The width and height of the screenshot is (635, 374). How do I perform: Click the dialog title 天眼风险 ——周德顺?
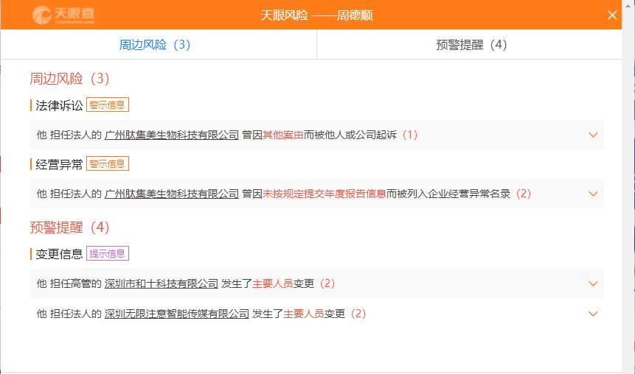(316, 15)
